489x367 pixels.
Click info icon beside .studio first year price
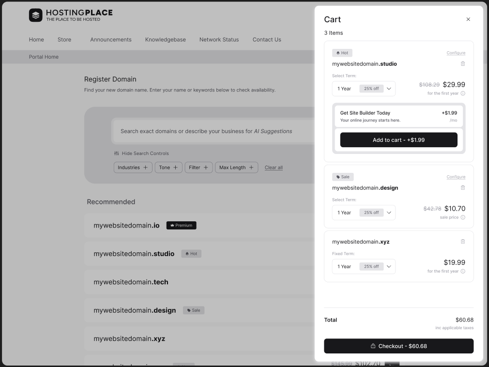coord(463,93)
